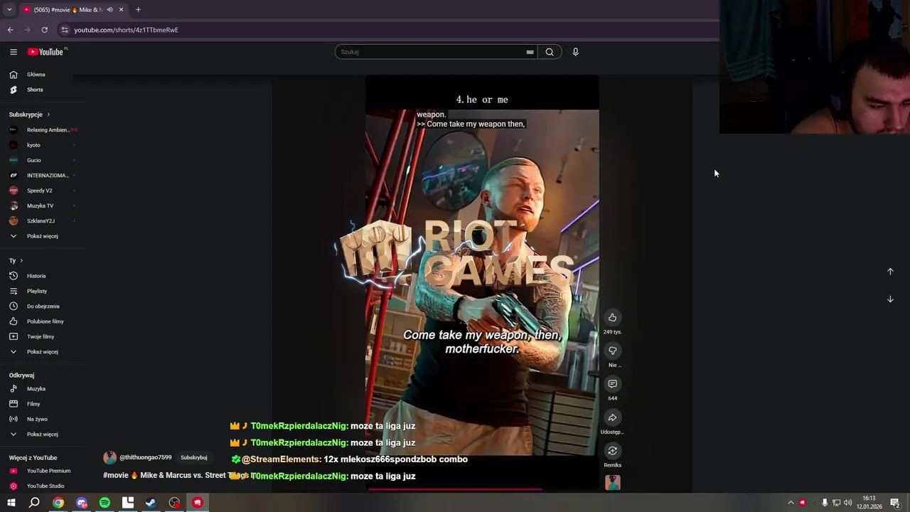The image size is (910, 512).
Task: Reload the page in the browser
Action: pyautogui.click(x=44, y=30)
